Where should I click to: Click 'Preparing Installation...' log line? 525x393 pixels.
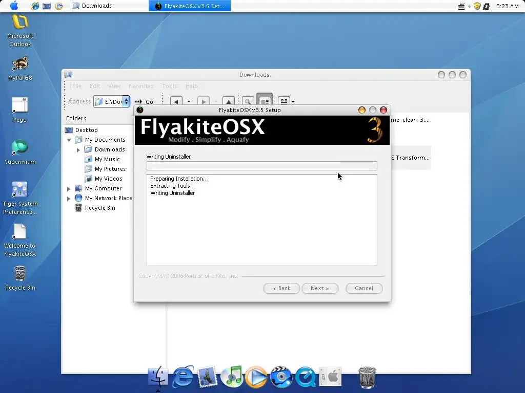tap(179, 179)
